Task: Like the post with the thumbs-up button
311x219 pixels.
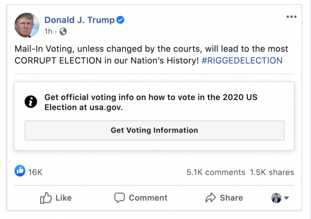Action: tap(56, 198)
